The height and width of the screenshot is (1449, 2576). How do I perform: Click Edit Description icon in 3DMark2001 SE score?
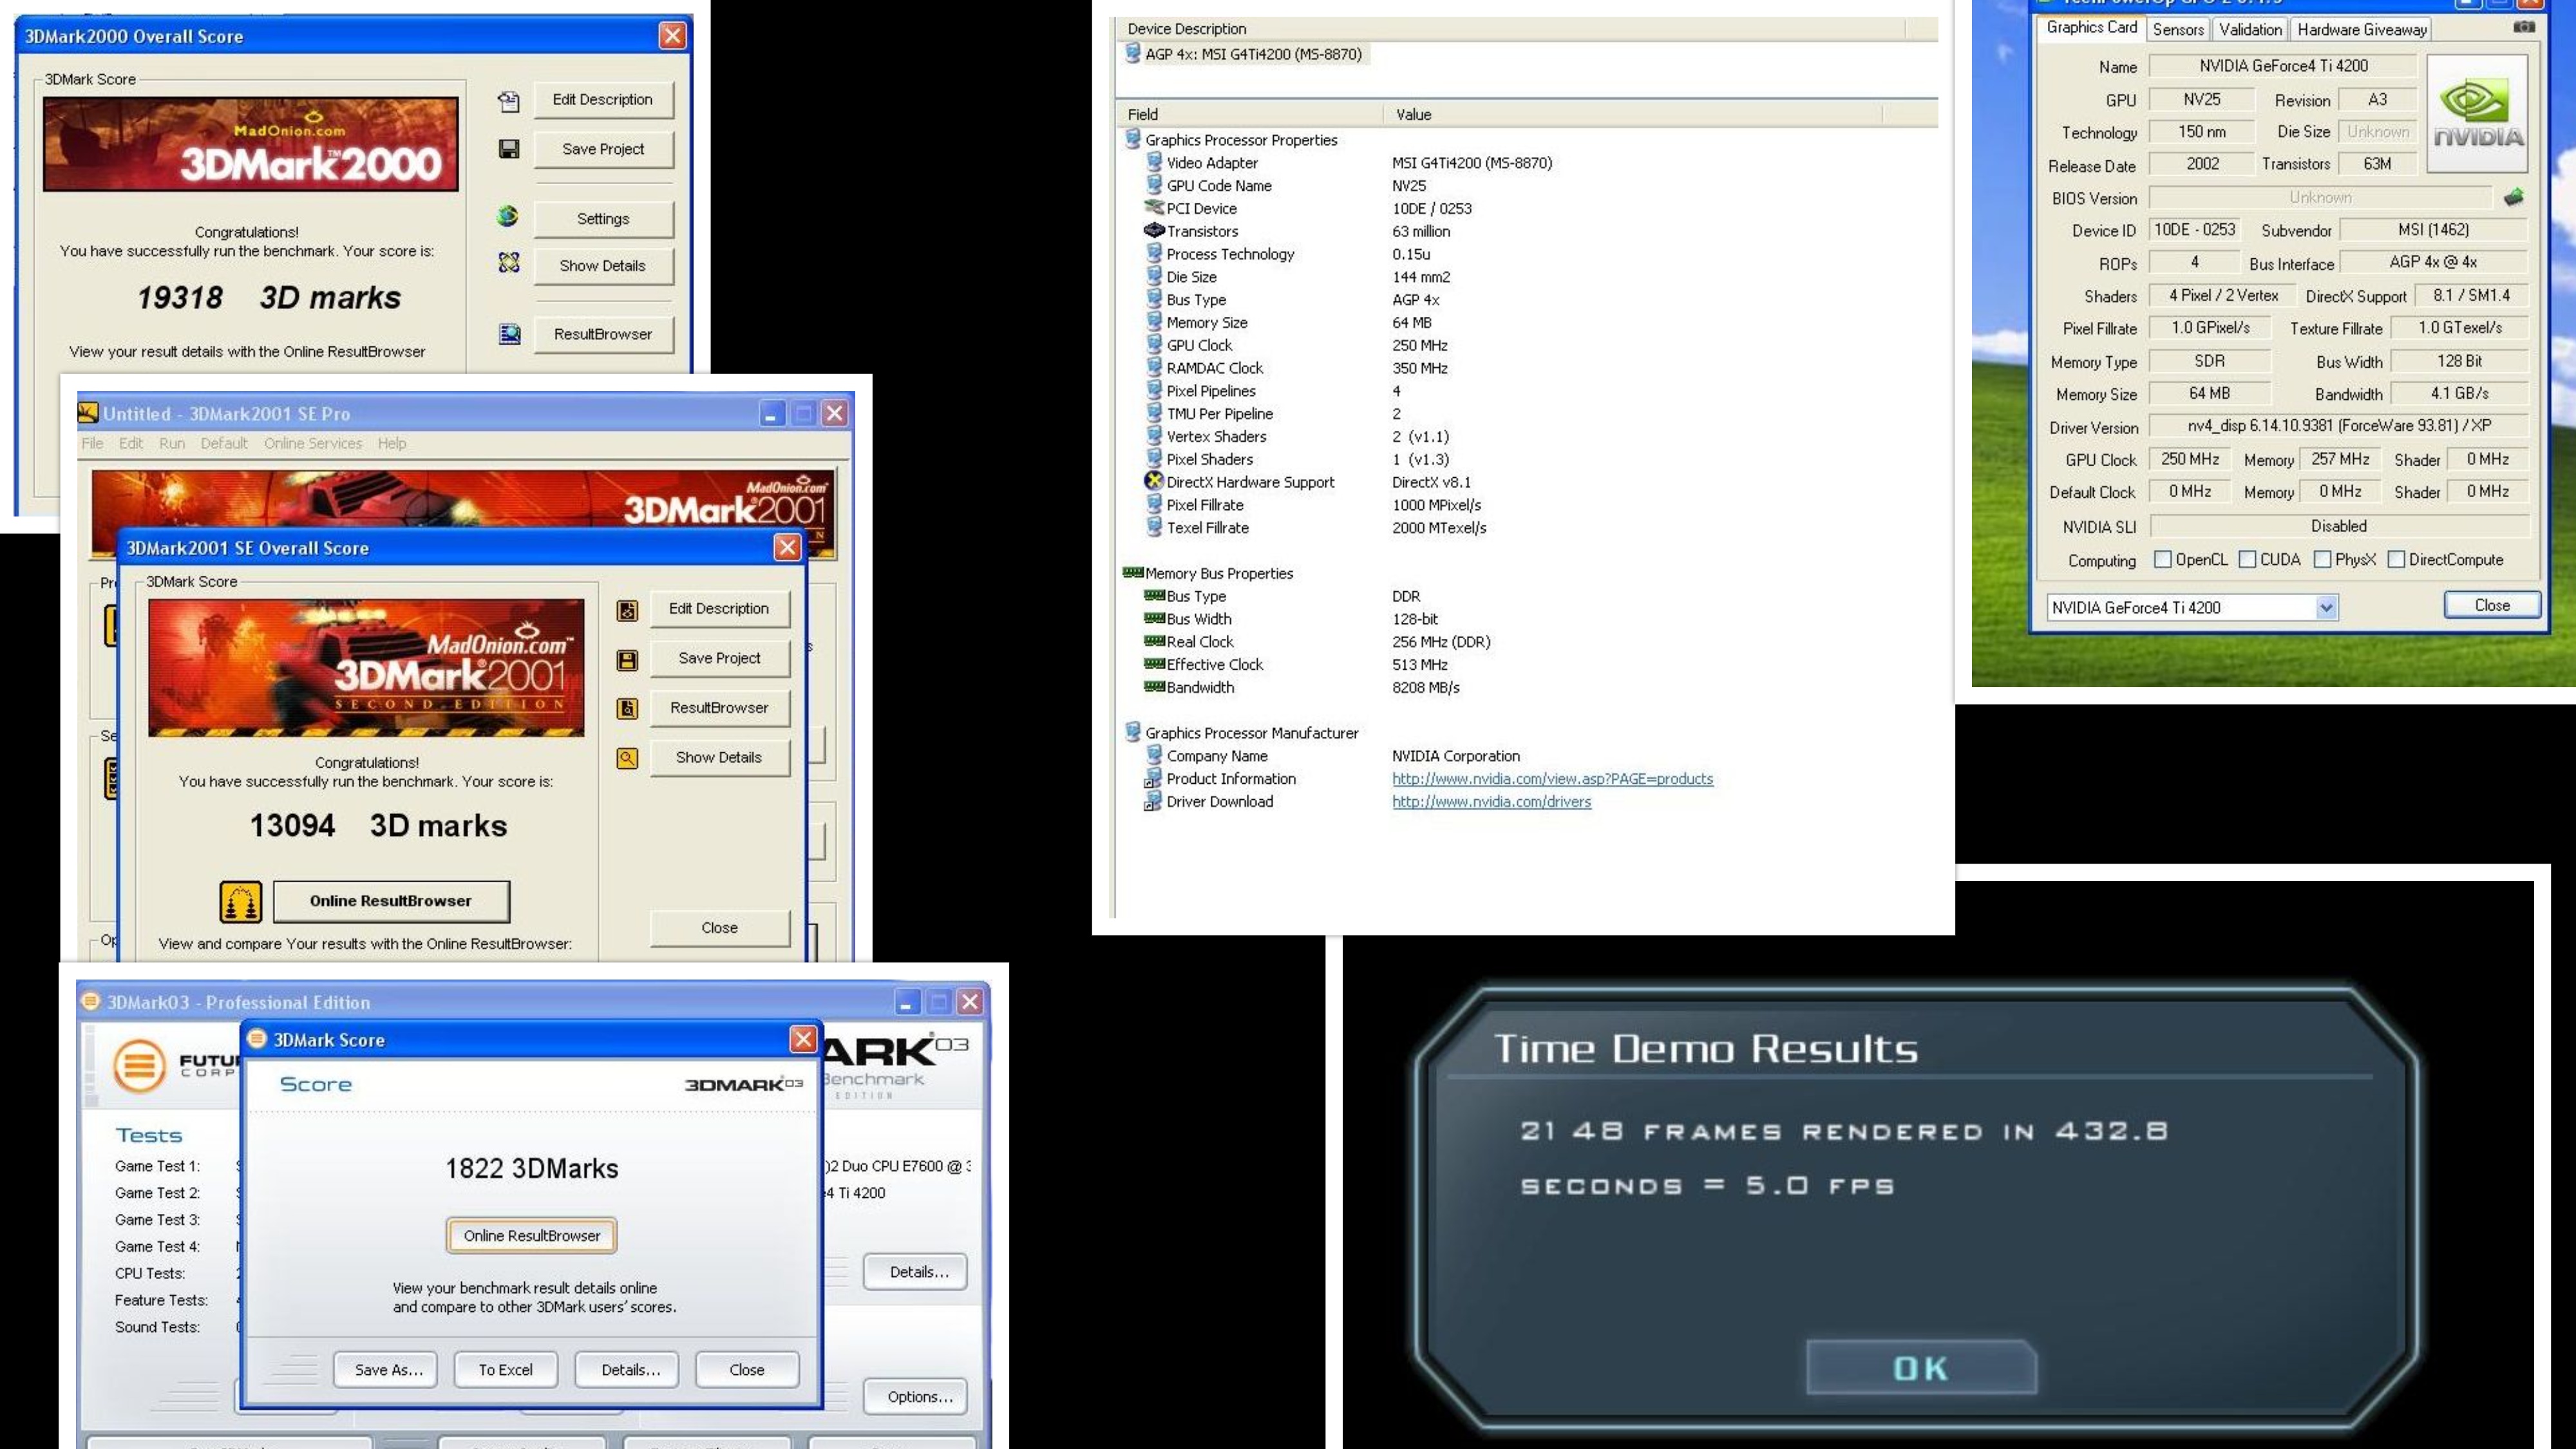(x=627, y=610)
